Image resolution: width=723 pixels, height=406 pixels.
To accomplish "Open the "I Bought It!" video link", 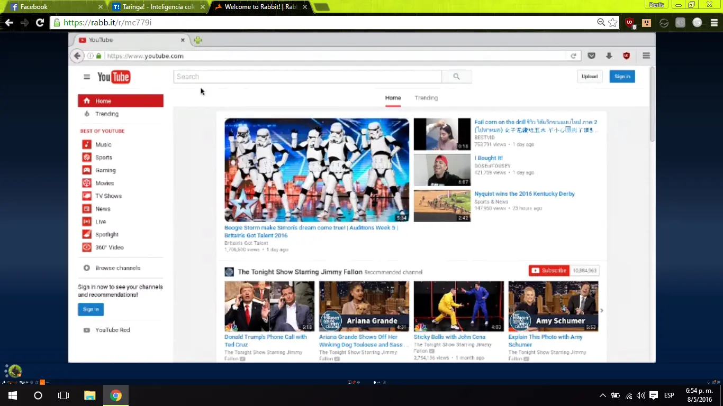I will 489,158.
